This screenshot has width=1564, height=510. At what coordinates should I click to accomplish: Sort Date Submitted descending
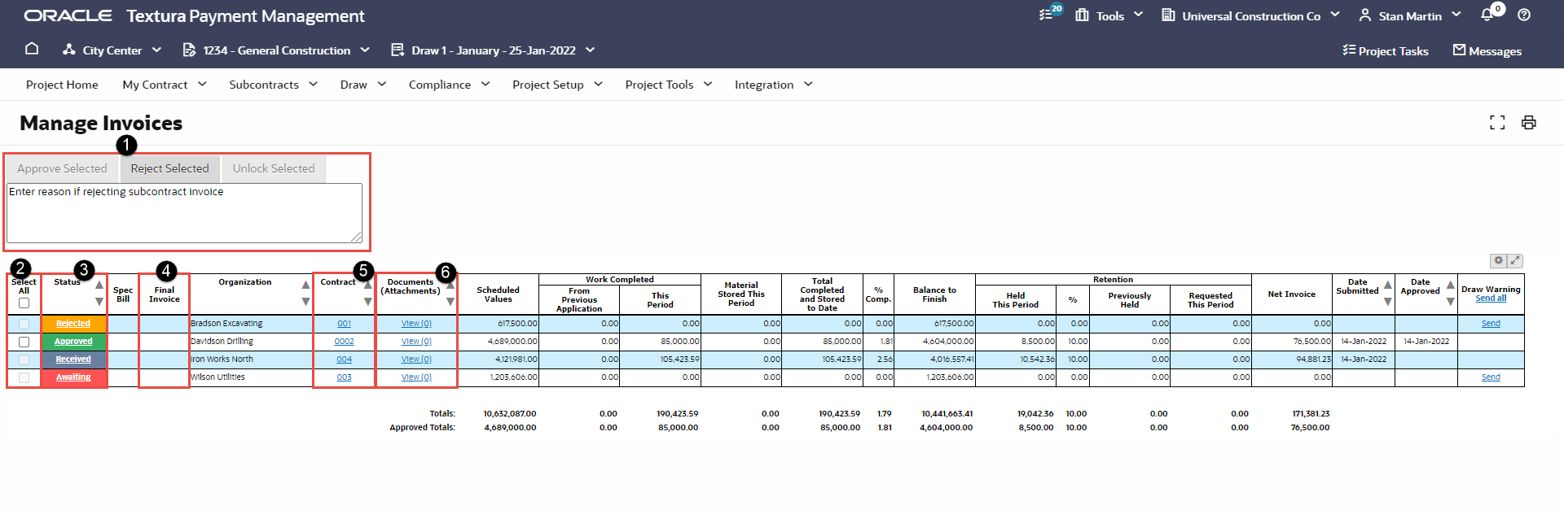1387,302
